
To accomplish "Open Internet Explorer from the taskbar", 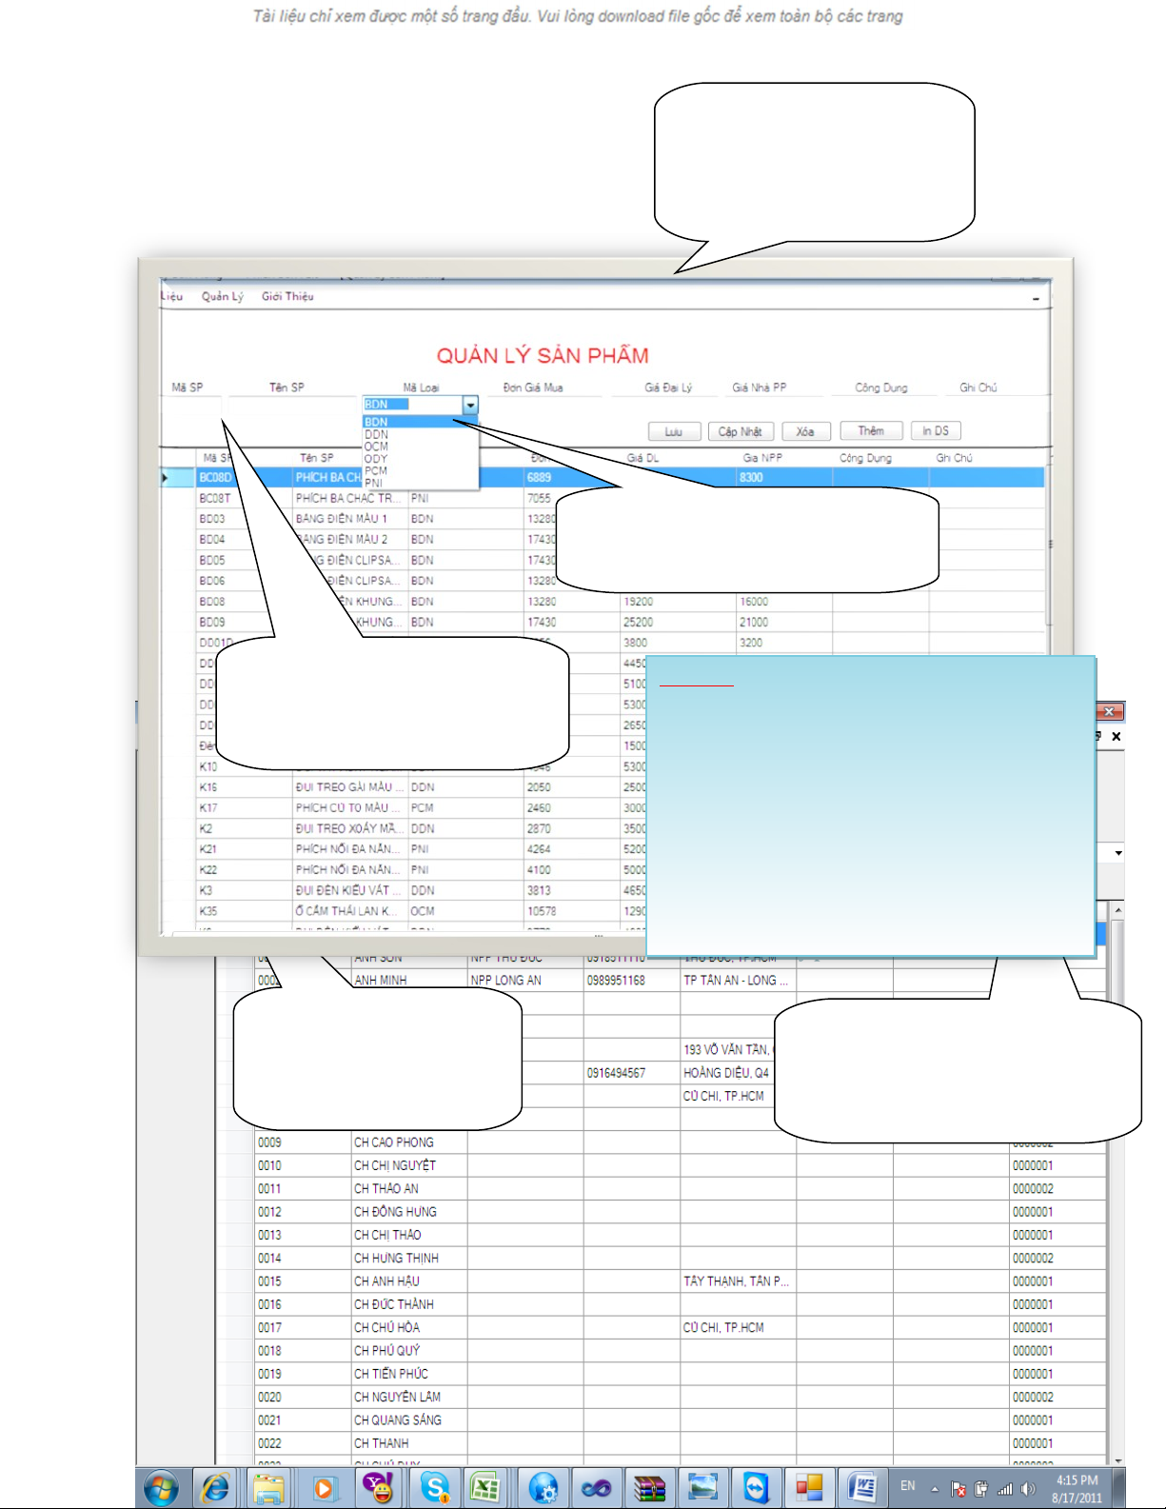I will click(215, 1487).
